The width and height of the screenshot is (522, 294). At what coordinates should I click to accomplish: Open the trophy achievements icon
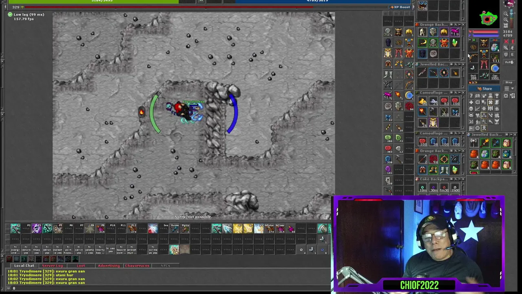pos(497,96)
